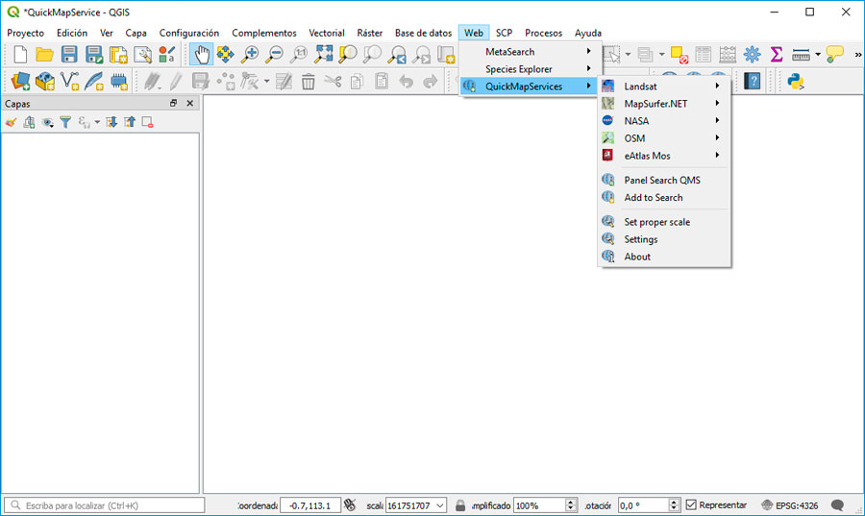Click the Zoom Full extent arrows icon
The image size is (865, 516).
click(x=323, y=54)
